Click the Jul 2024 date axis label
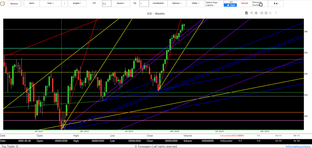 pos(219,131)
